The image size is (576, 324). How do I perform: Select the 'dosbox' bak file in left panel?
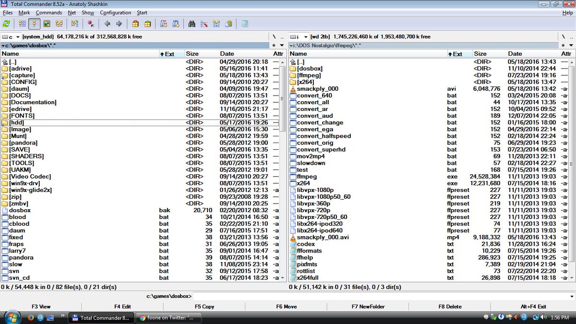(139, 210)
